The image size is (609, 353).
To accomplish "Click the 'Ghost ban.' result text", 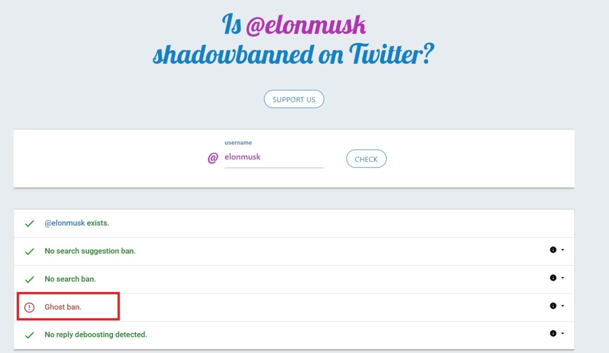I will point(63,307).
